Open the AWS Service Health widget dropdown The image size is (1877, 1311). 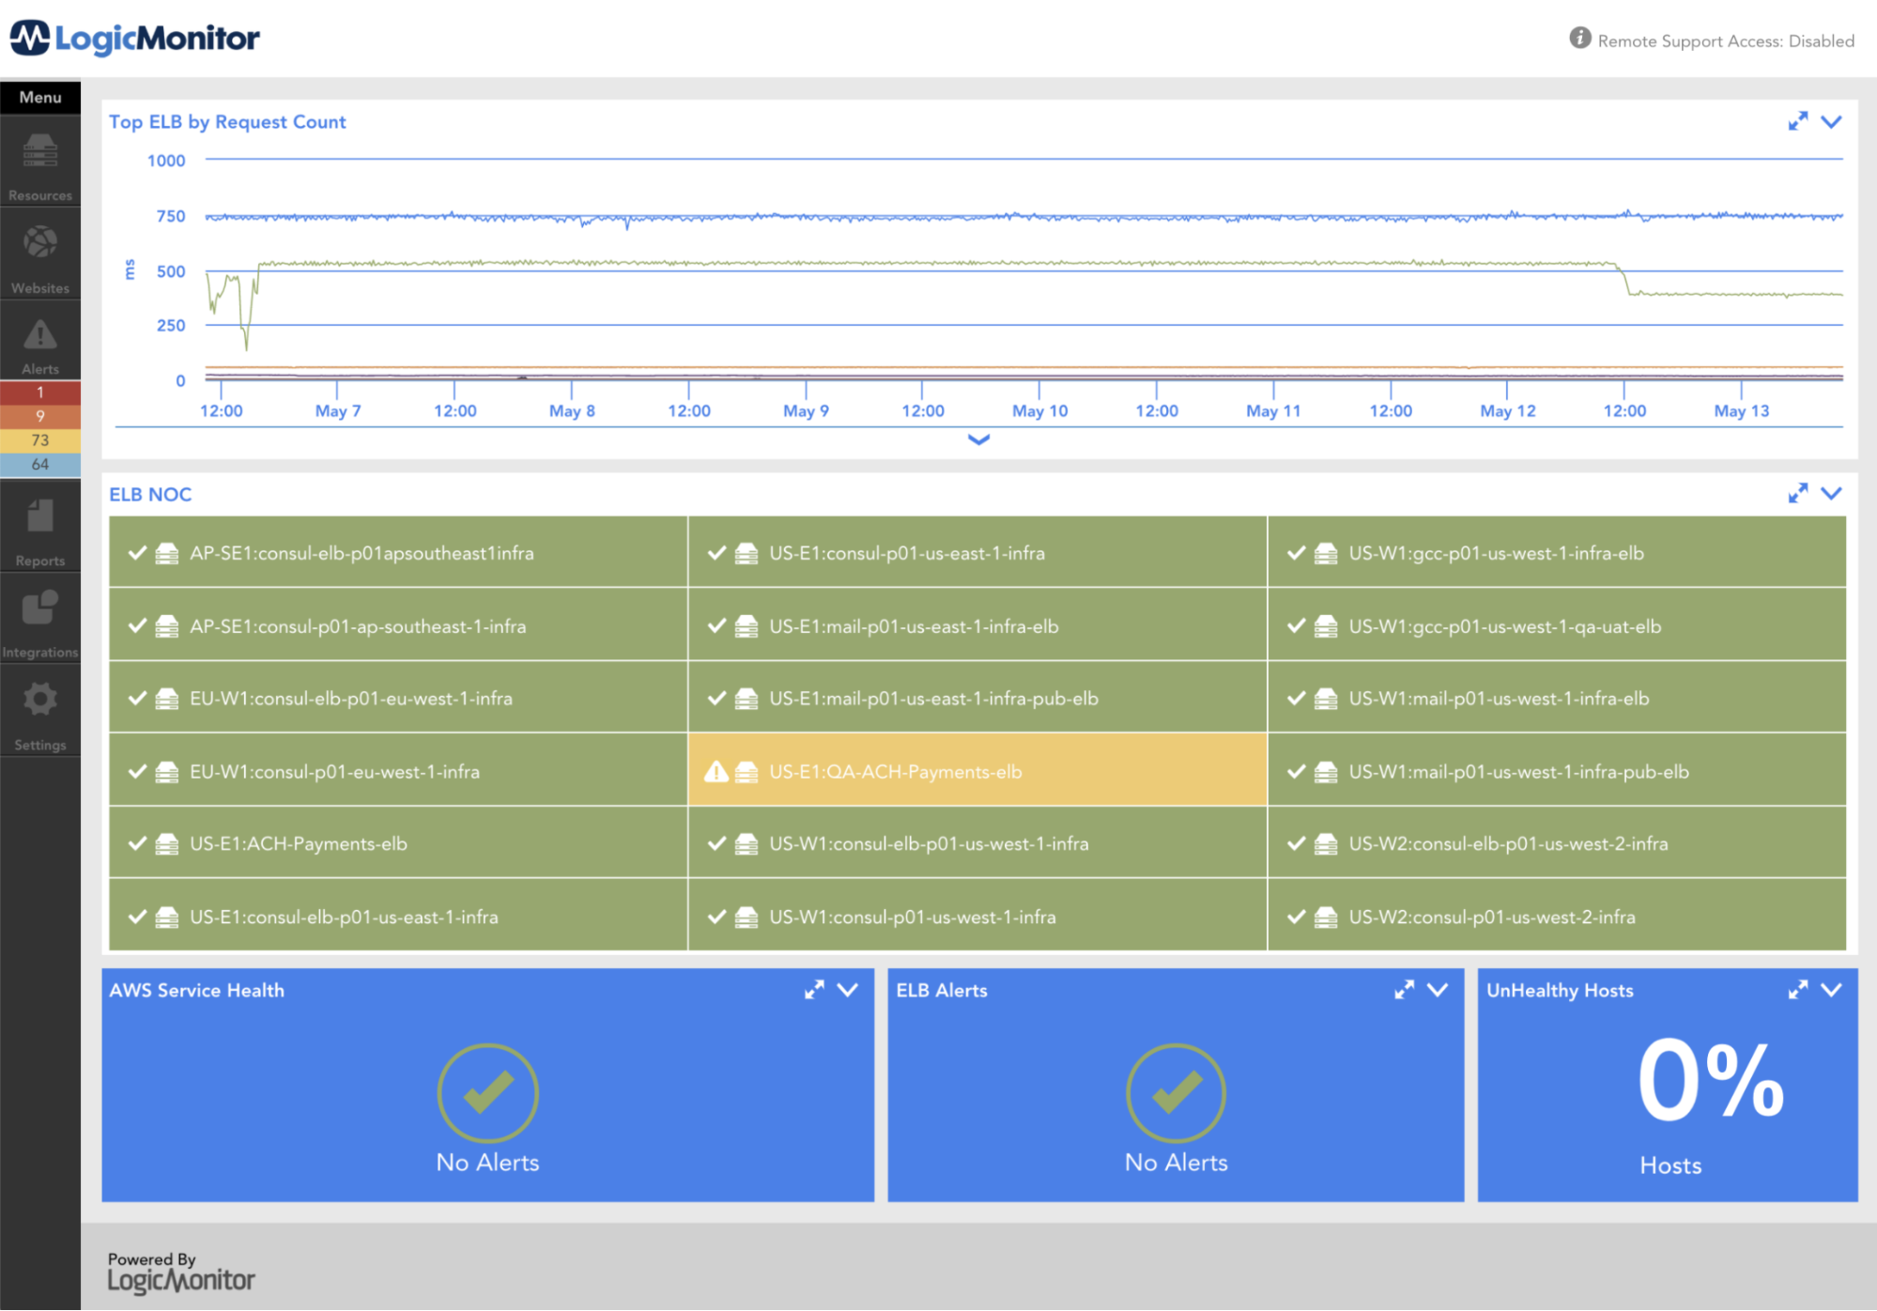pyautogui.click(x=848, y=989)
